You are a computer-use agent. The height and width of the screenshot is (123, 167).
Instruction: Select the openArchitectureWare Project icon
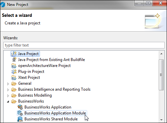click(x=14, y=66)
